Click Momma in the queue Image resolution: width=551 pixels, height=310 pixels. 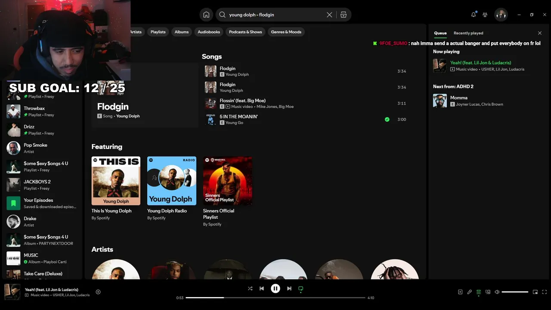(x=458, y=98)
